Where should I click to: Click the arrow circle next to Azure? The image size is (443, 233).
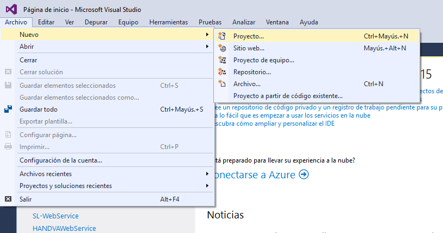[x=303, y=174]
